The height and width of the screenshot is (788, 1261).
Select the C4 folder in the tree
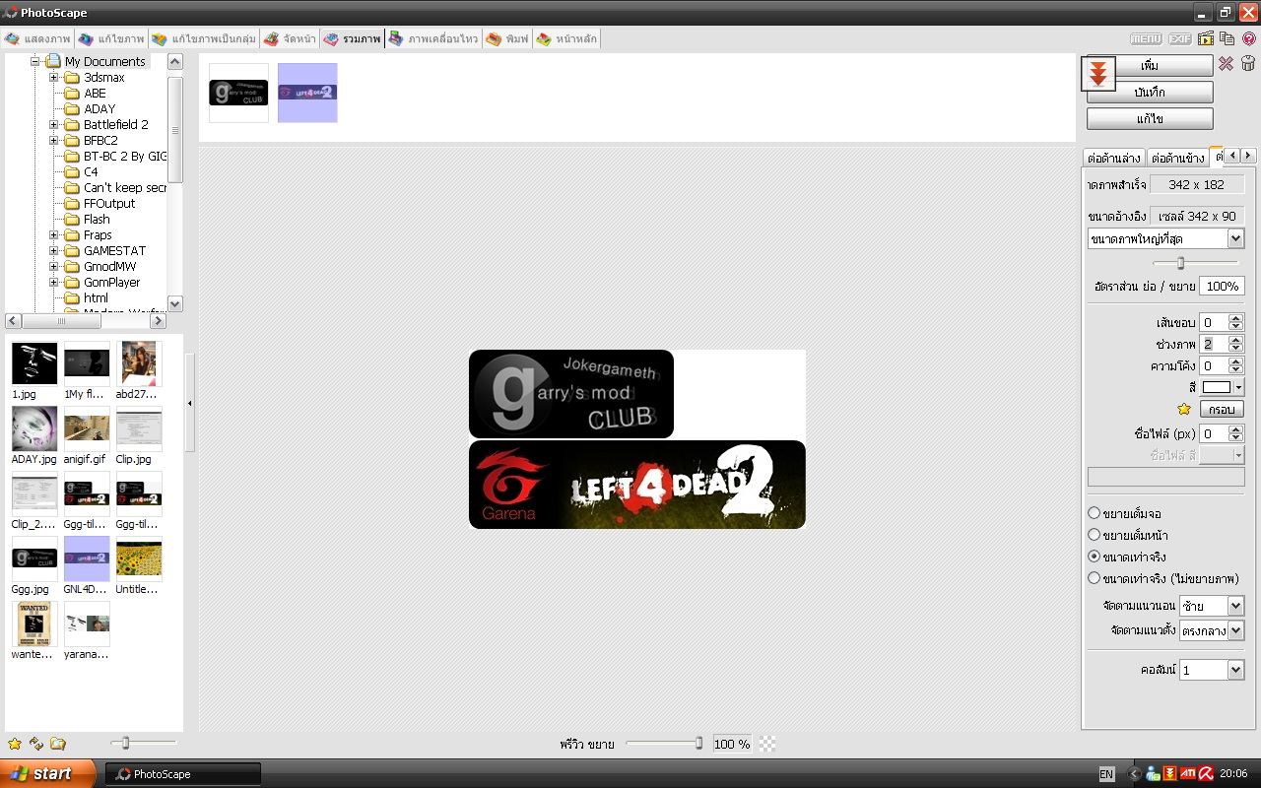point(91,172)
